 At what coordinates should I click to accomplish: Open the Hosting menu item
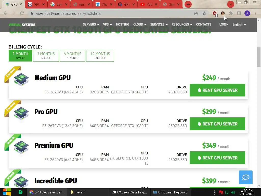[x=123, y=24]
